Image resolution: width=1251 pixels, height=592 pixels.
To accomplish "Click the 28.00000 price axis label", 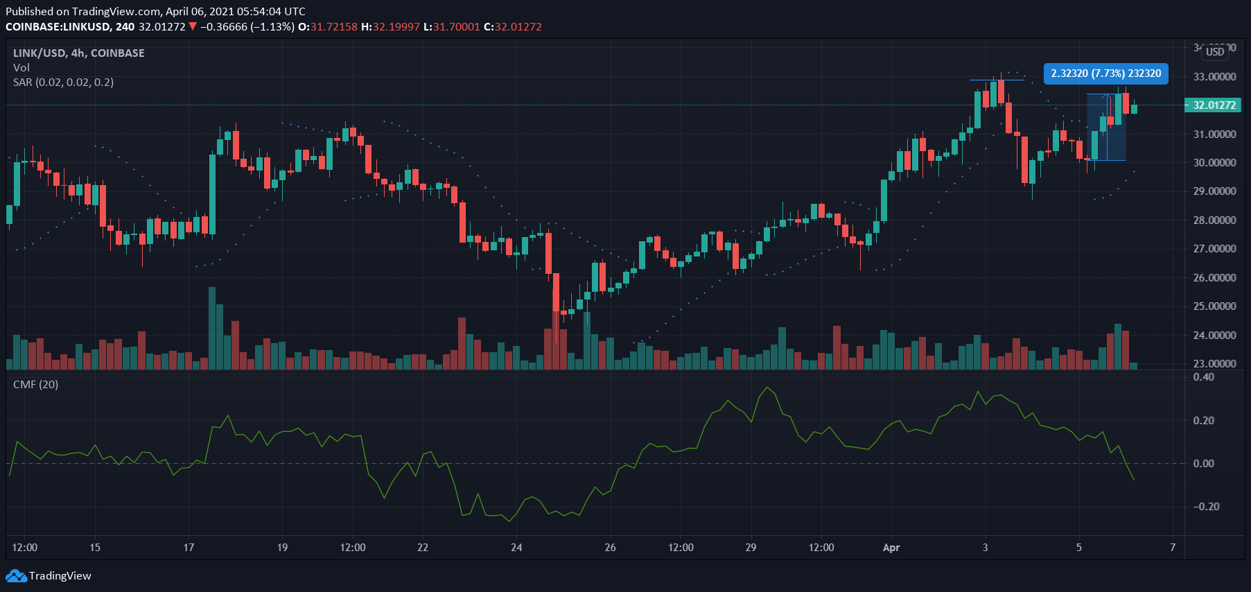I will 1214,220.
